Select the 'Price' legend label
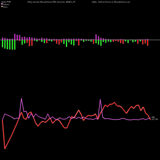This screenshot has height=160, width=160. pos(5,7)
